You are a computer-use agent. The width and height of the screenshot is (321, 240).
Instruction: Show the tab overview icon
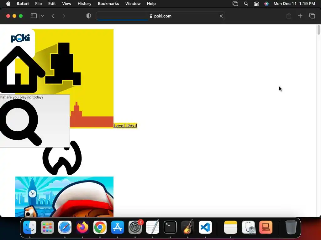tap(312, 16)
